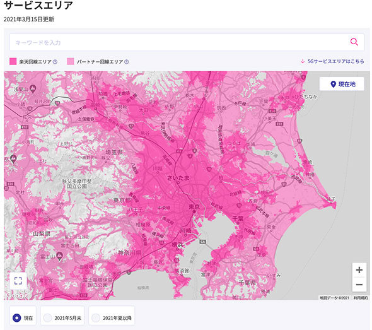
Task: Focus the keyword search input field
Action: point(187,42)
